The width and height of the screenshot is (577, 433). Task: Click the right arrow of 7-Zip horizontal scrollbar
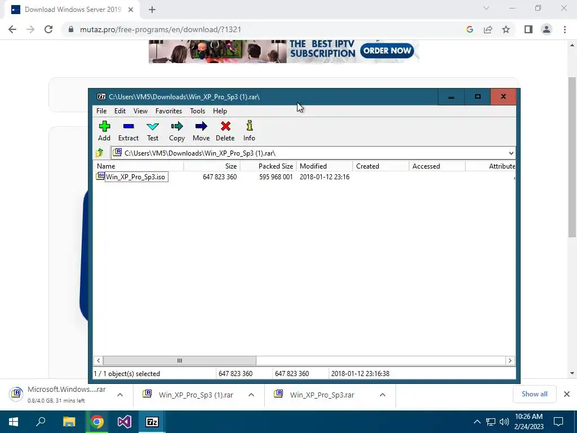click(x=509, y=360)
